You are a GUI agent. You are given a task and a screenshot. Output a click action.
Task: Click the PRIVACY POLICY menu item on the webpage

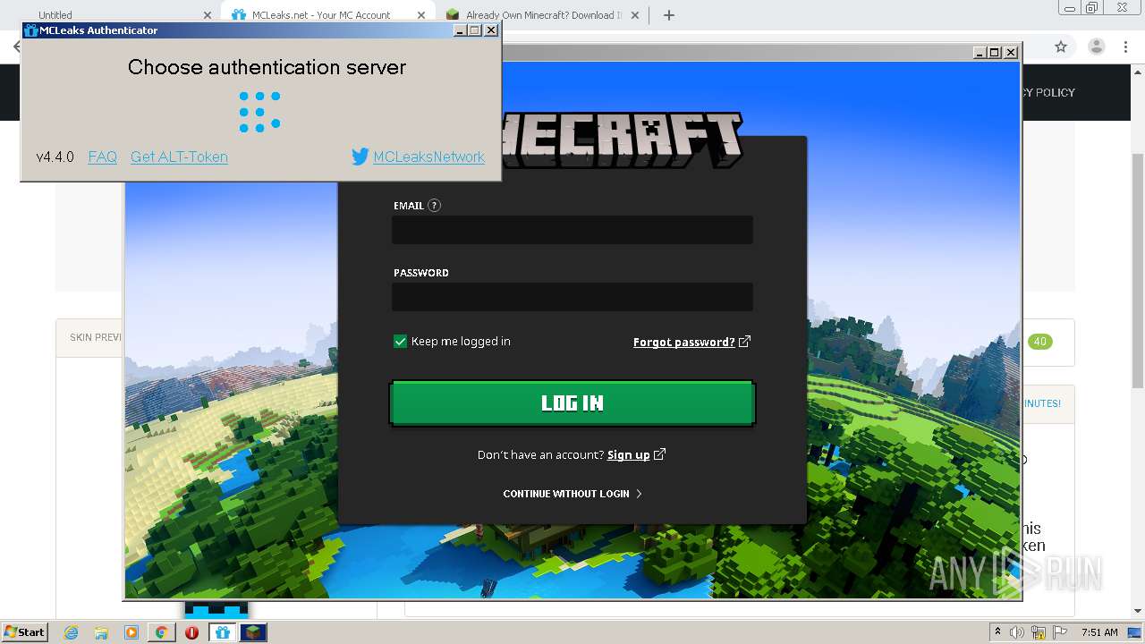tap(1047, 92)
